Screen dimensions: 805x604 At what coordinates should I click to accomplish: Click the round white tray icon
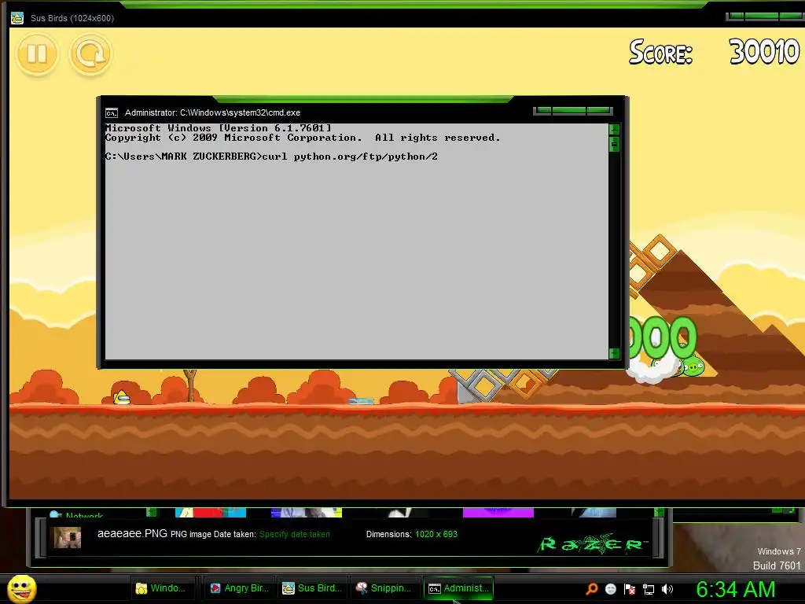pos(610,589)
